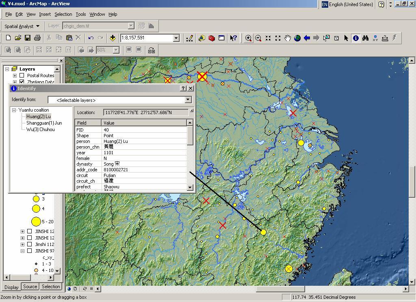Click the Save diskette icon
The image size is (416, 302).
[x=28, y=38]
